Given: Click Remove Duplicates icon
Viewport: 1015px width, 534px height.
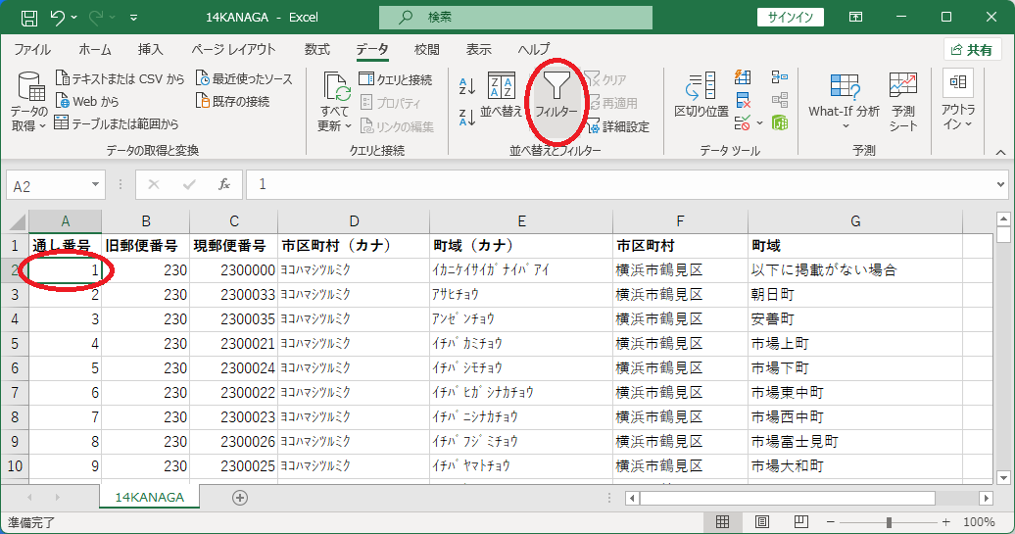Looking at the screenshot, I should (743, 100).
